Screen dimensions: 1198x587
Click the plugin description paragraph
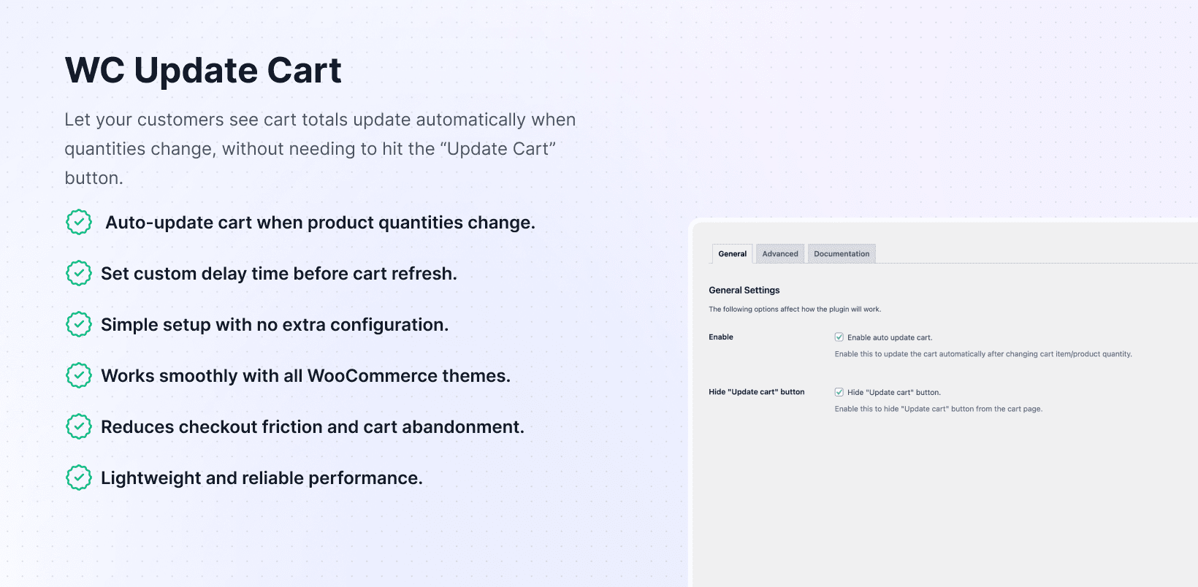pyautogui.click(x=320, y=149)
